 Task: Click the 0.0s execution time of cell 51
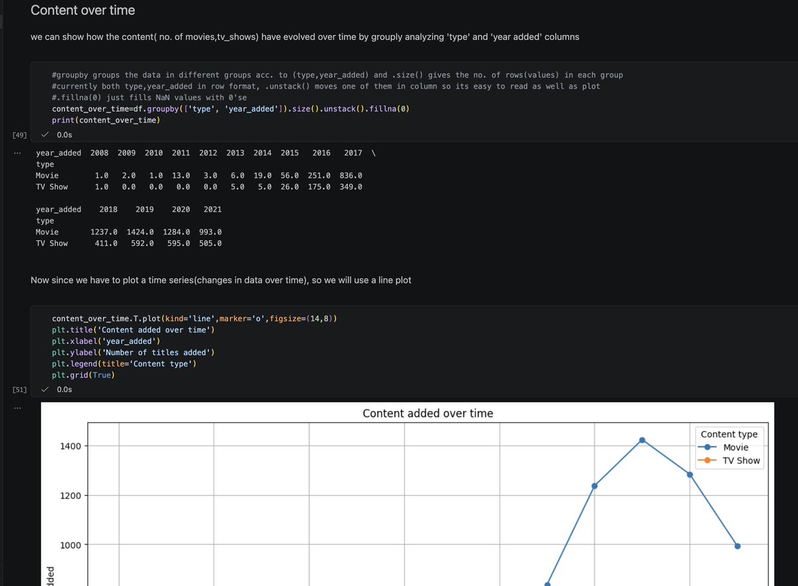[x=65, y=389]
